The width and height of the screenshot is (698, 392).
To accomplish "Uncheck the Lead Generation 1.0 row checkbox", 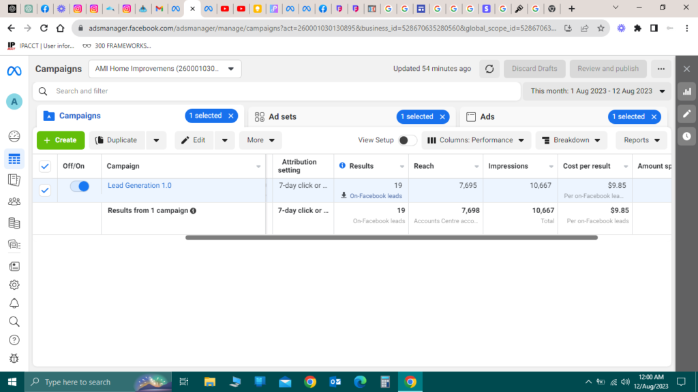I will click(45, 190).
